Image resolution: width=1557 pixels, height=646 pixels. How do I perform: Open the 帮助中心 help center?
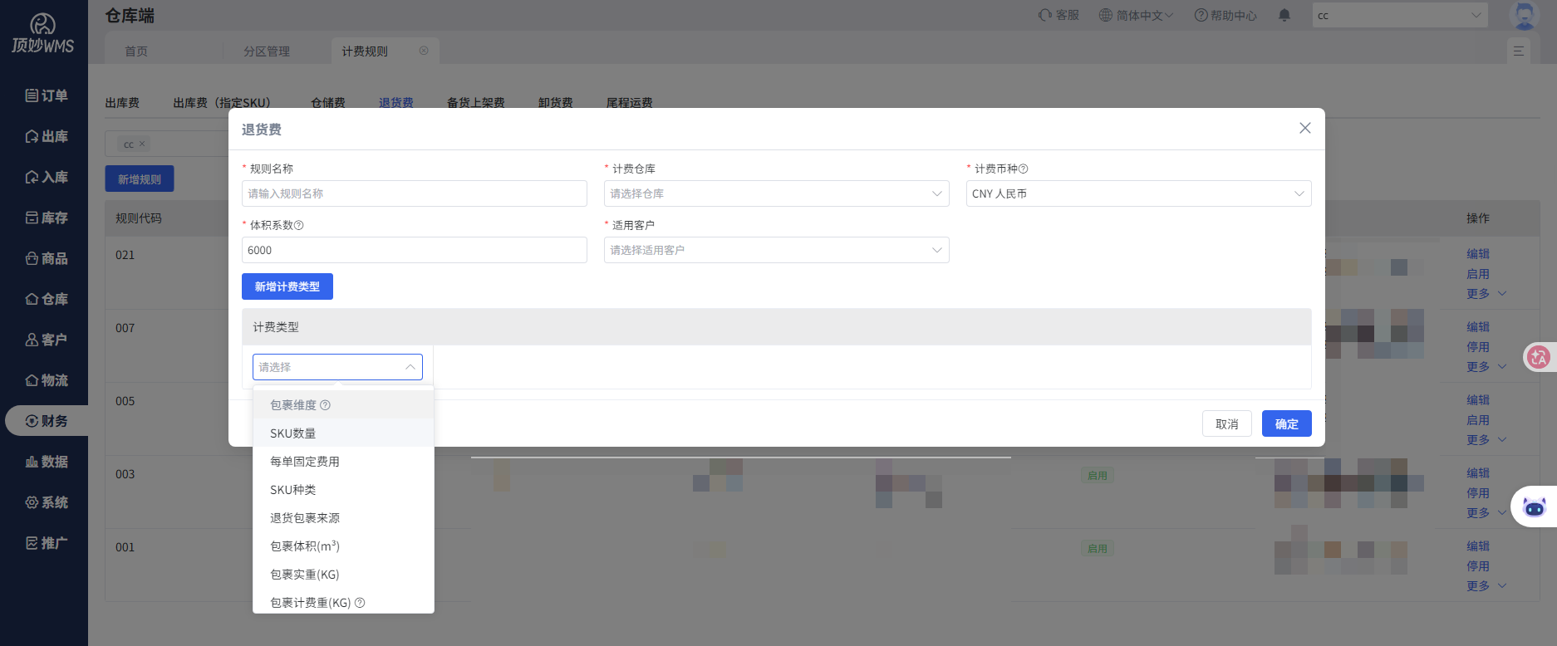click(x=1225, y=15)
